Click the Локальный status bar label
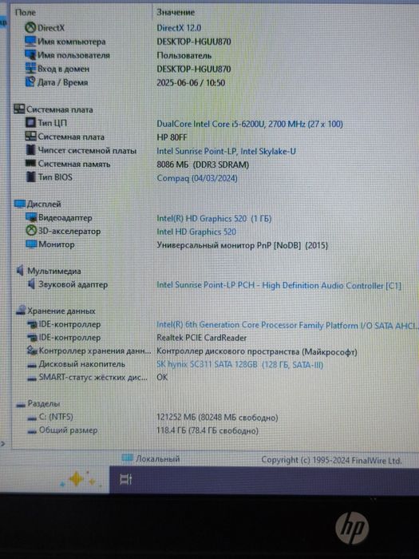This screenshot has width=419, height=559. [x=158, y=459]
